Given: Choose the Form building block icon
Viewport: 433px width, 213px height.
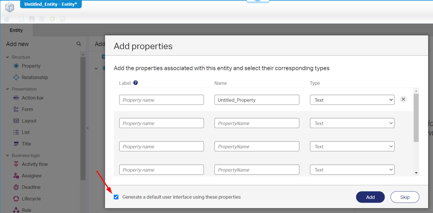Looking at the screenshot, I should pos(16,109).
